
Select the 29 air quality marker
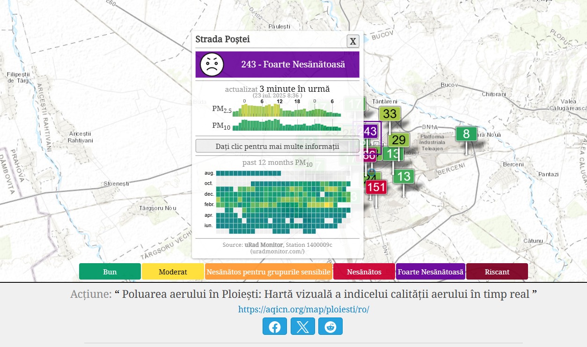399,140
